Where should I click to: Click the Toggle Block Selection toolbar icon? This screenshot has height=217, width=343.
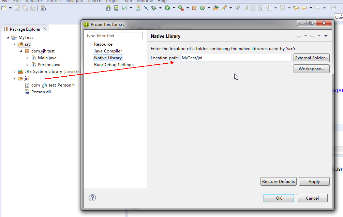253,8
